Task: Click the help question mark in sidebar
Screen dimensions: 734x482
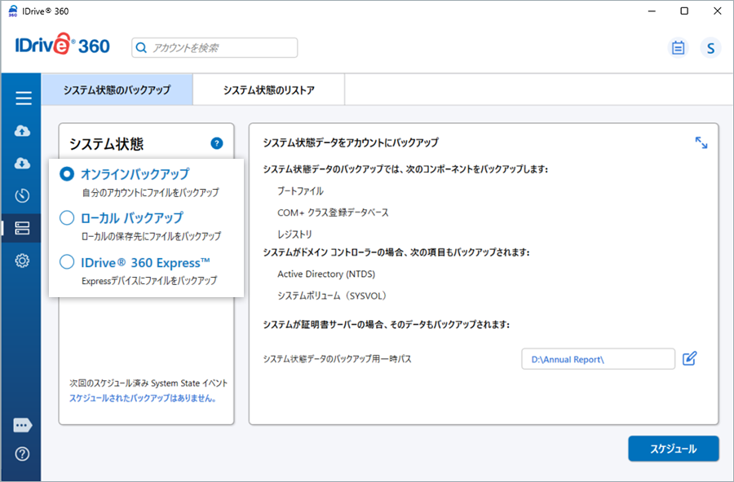Action: click(23, 454)
